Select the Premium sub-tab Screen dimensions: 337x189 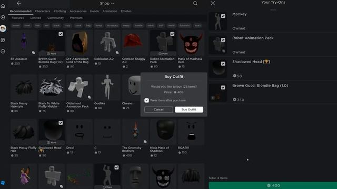pos(76,18)
